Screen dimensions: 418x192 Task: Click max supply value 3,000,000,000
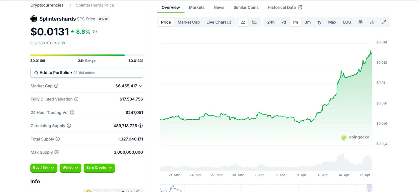click(128, 152)
